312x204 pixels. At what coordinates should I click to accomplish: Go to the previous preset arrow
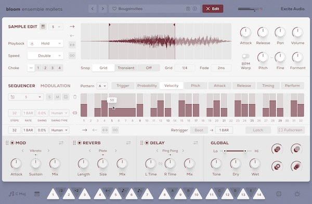pyautogui.click(x=93, y=9)
